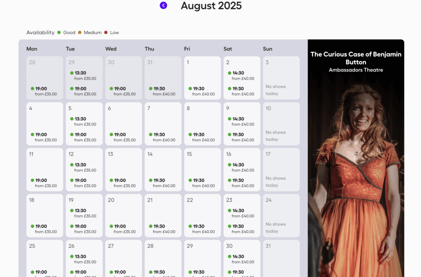Select 19:30 show on Thursday 21
The height and width of the screenshot is (277, 421).
162,229
